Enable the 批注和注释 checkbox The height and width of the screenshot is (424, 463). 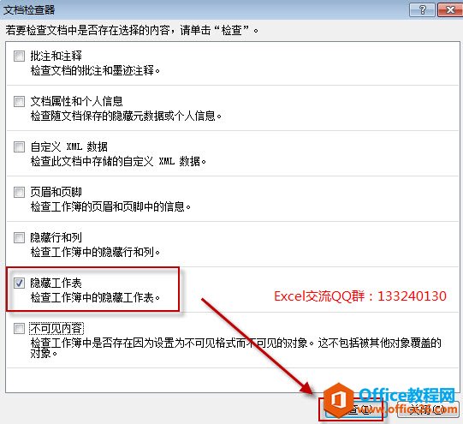(19, 56)
